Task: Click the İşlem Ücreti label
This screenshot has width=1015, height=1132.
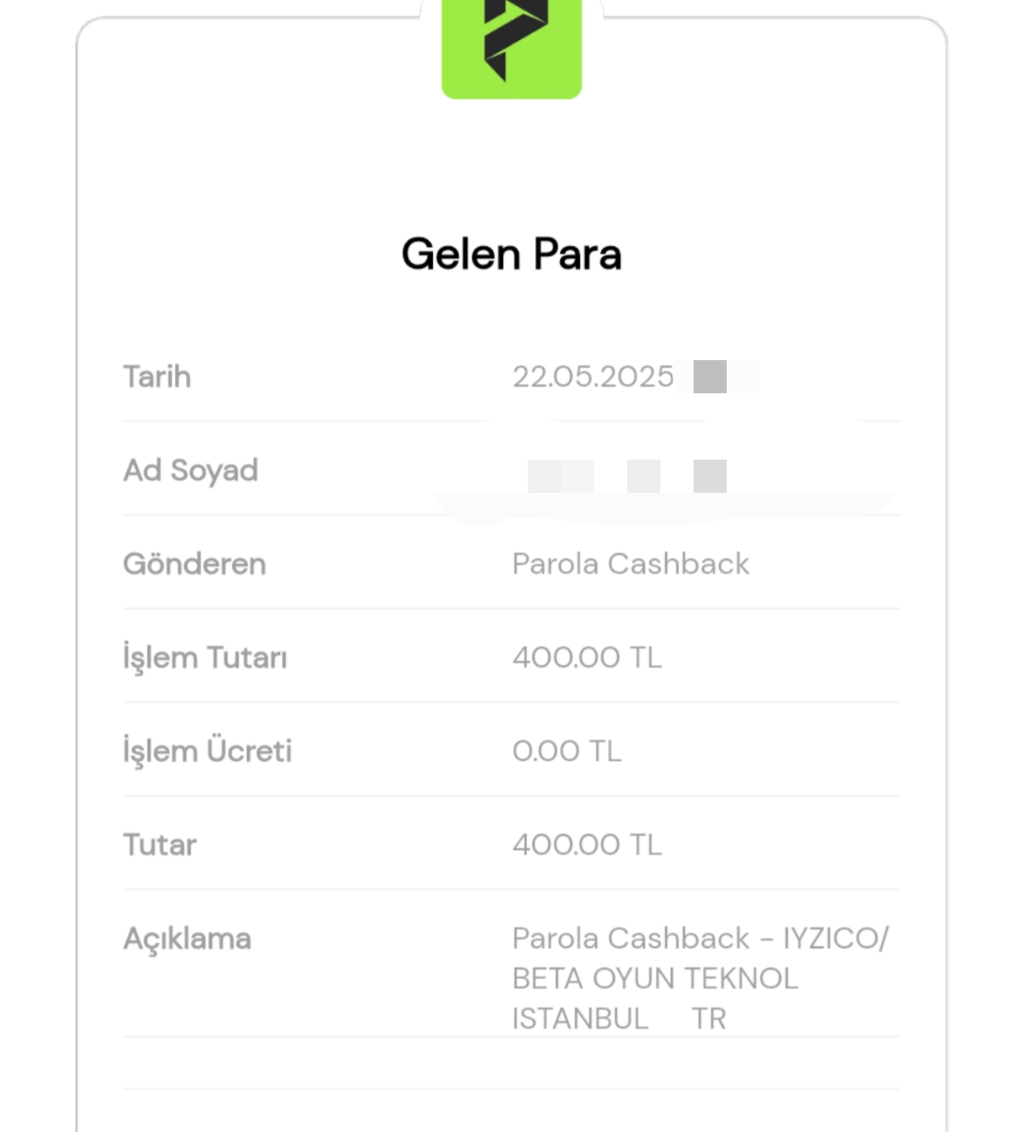Action: coord(208,751)
